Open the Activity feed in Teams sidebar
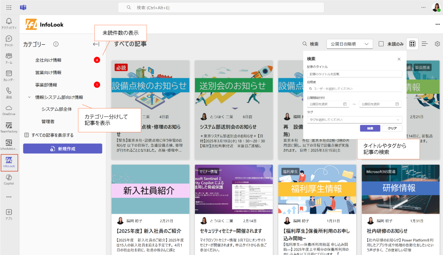The height and width of the screenshot is (255, 443). click(x=9, y=23)
